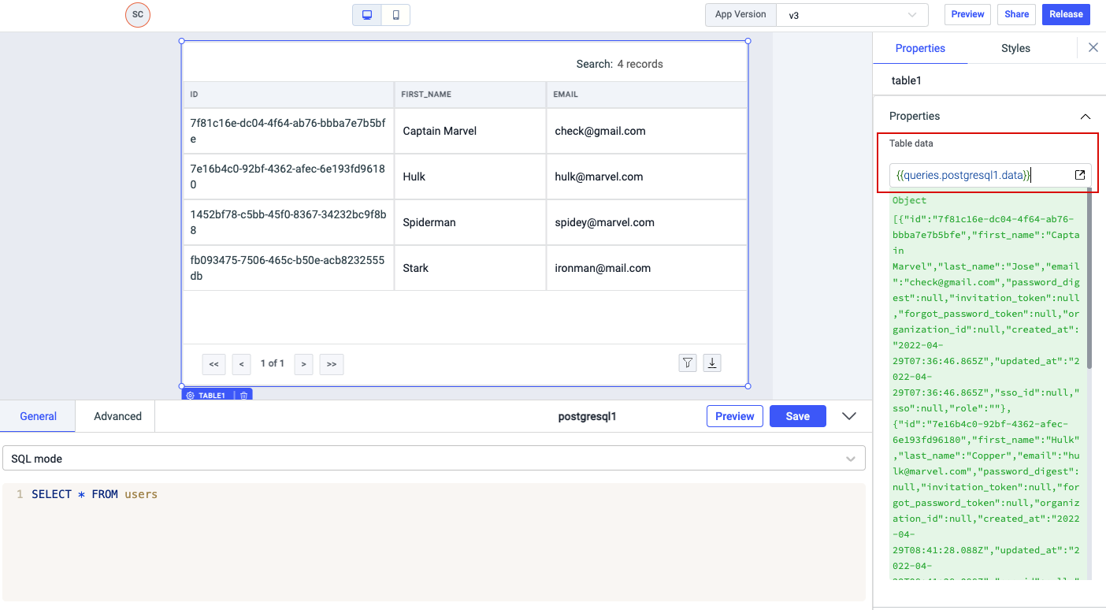Collapse the Properties section

(x=1085, y=117)
